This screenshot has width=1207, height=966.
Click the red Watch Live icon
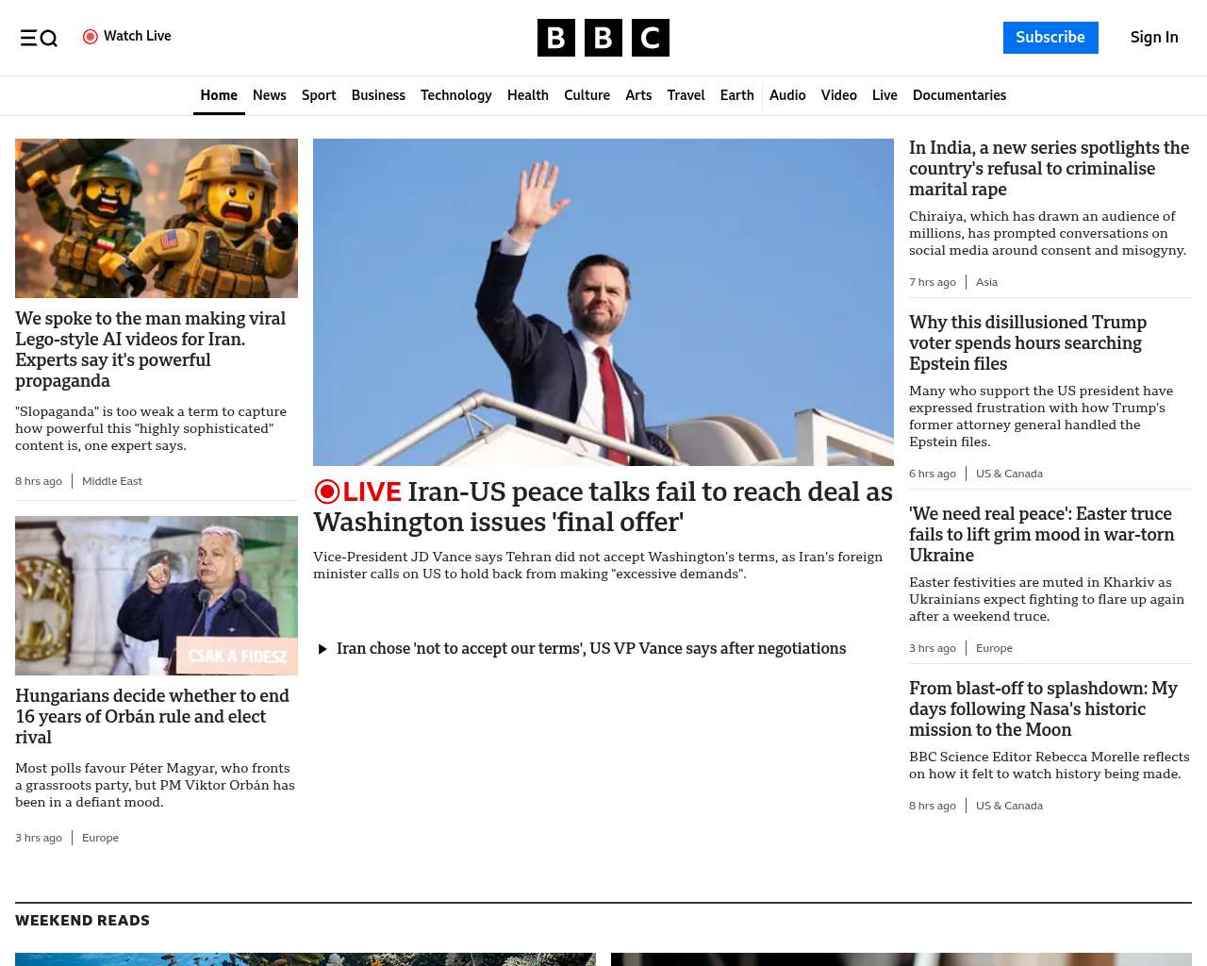coord(91,37)
